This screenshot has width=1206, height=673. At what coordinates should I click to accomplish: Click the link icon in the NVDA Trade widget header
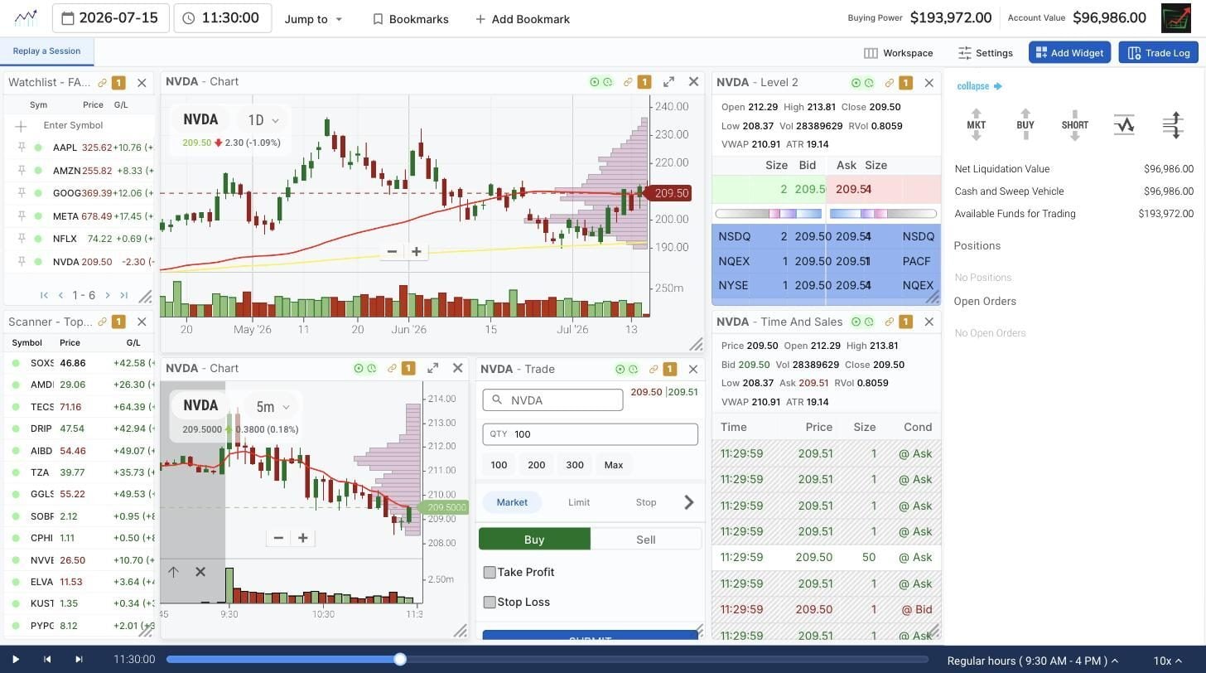click(654, 369)
